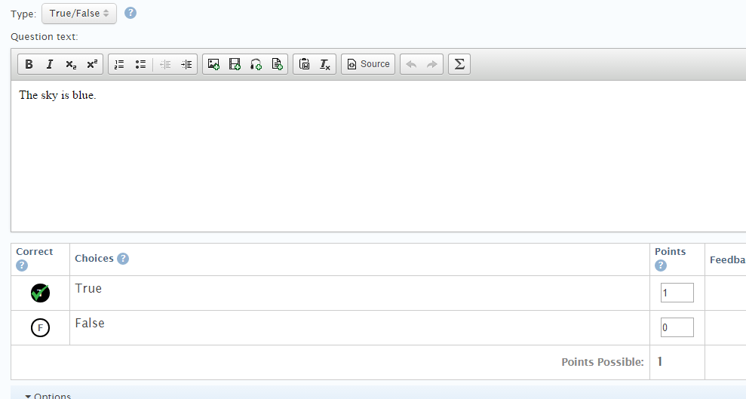
Task: Open help next to Choices heading
Action: (123, 259)
